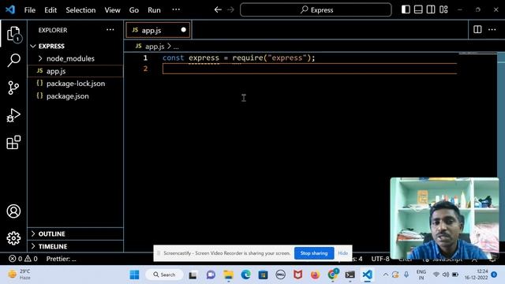Open McAfee on taskbar

(x=298, y=275)
